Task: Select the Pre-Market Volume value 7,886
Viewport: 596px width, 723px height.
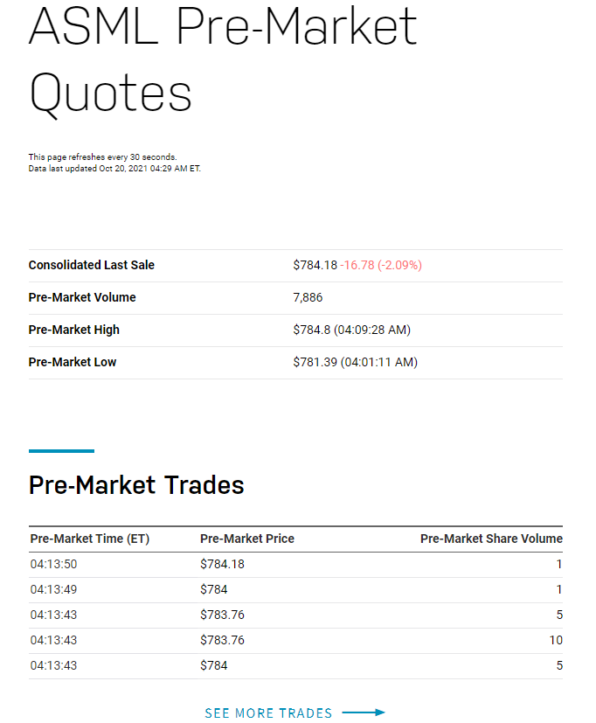Action: (x=308, y=297)
